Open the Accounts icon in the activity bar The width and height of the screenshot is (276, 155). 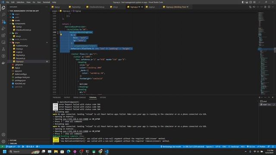[3, 135]
